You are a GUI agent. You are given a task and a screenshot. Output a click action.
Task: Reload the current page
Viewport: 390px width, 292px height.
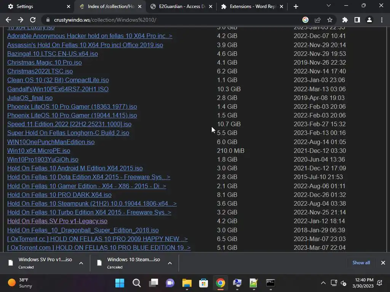[x=33, y=20]
